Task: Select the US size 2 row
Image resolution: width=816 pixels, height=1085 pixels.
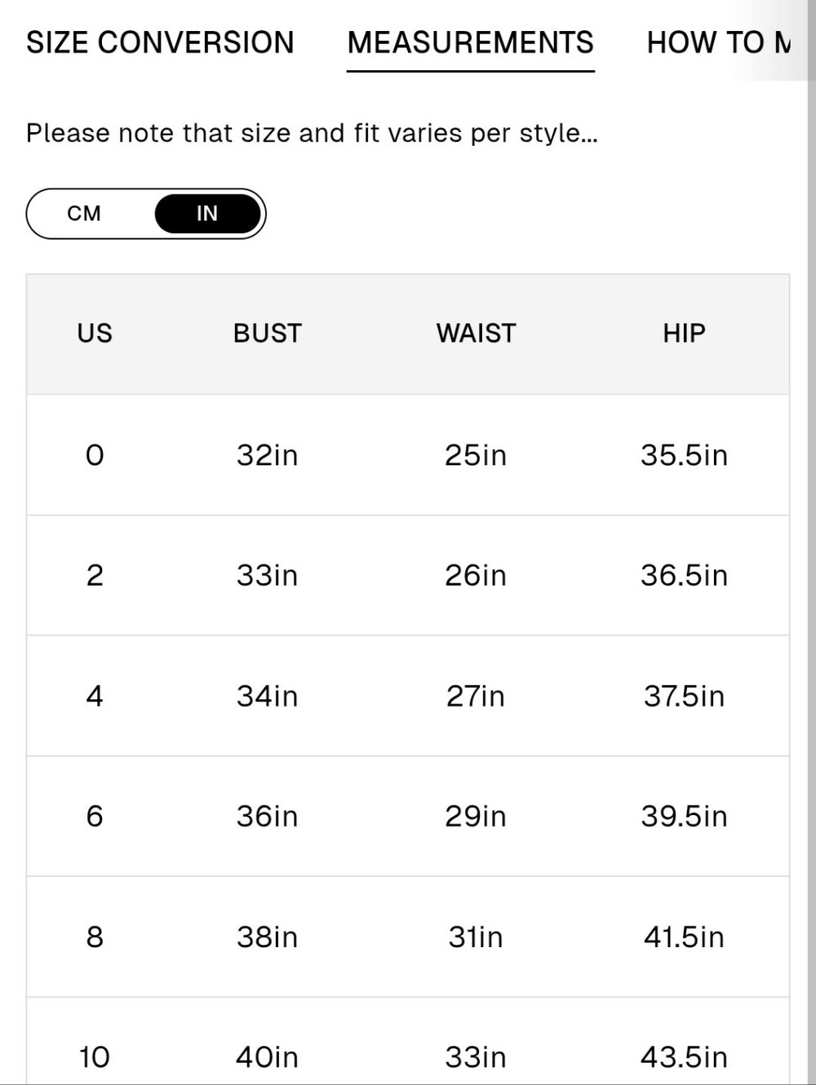Action: (x=408, y=575)
